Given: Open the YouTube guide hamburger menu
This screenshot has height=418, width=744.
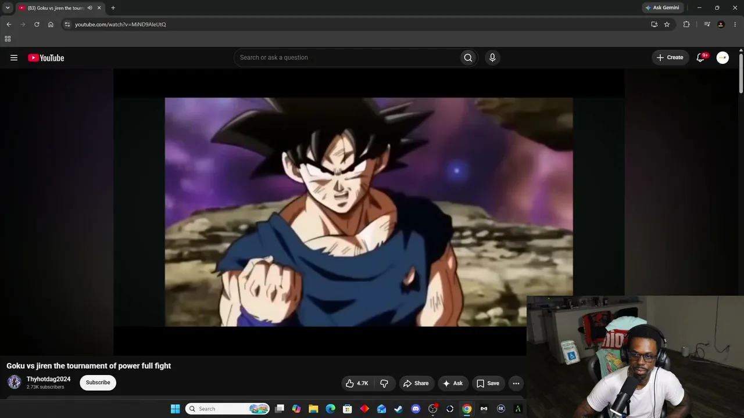Looking at the screenshot, I should click(x=14, y=57).
